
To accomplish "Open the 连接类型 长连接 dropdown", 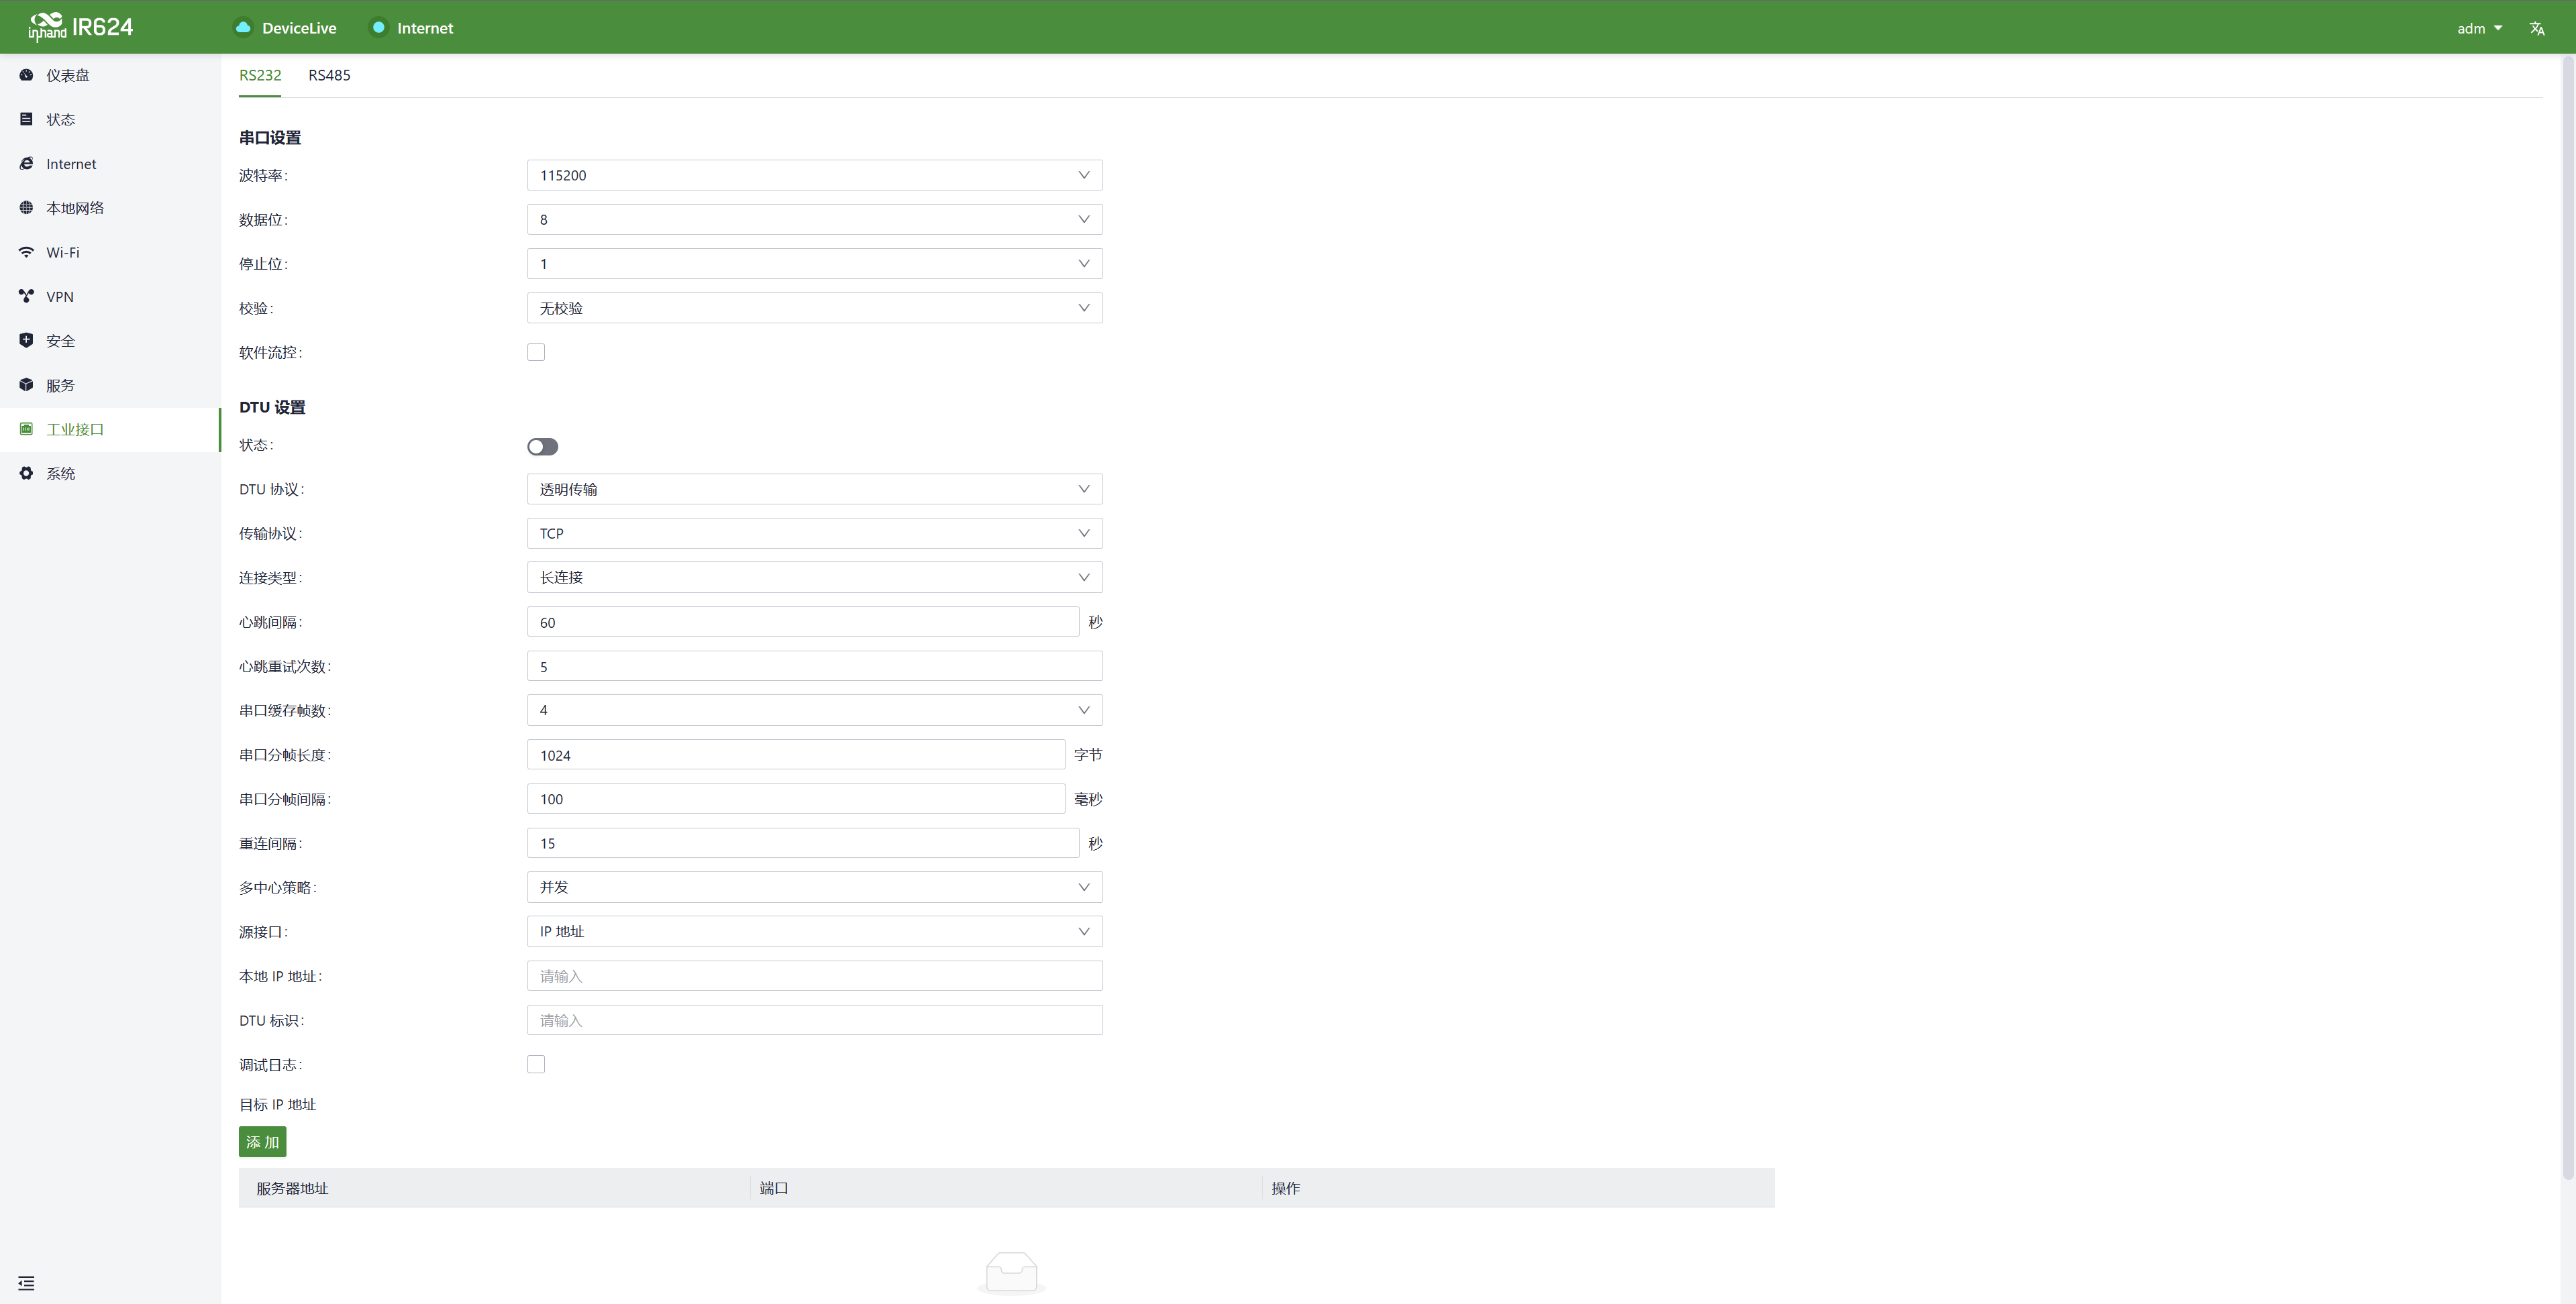I will [814, 577].
